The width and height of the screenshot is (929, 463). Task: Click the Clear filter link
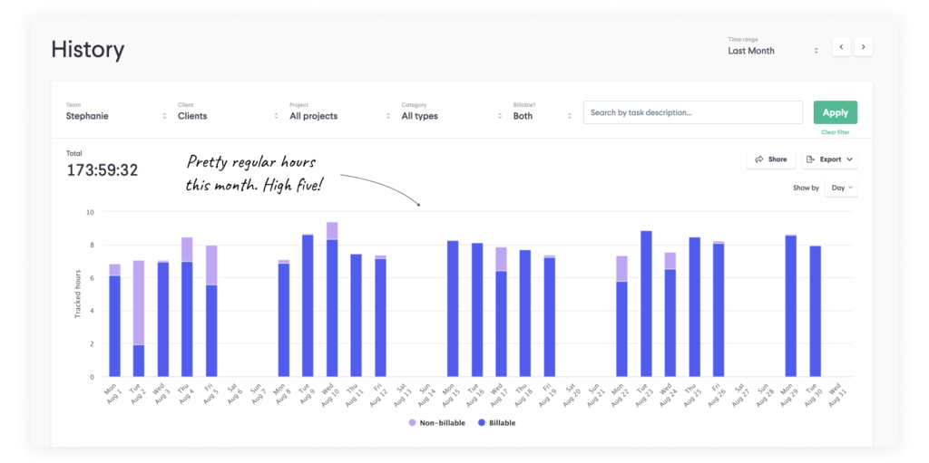coord(836,132)
